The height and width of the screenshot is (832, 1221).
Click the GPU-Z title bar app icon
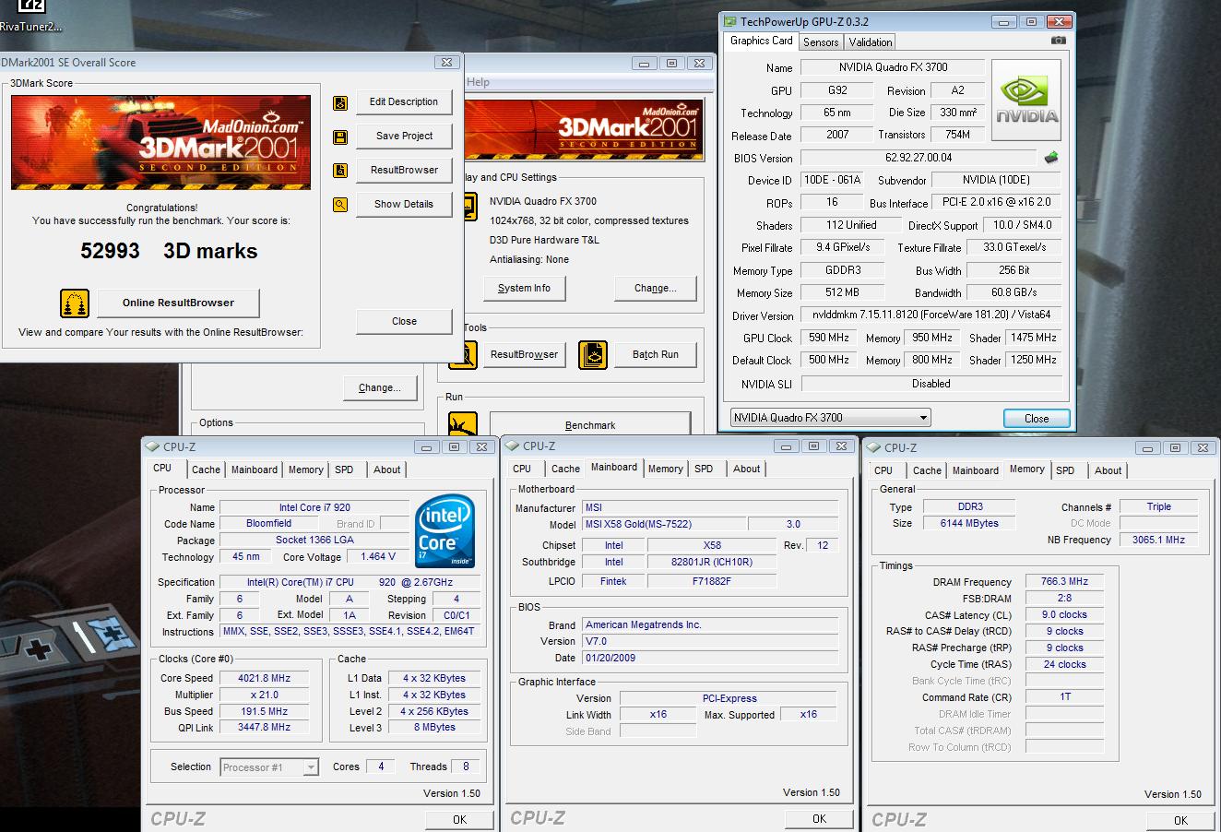729,21
